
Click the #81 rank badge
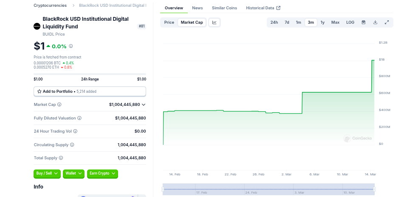(142, 26)
